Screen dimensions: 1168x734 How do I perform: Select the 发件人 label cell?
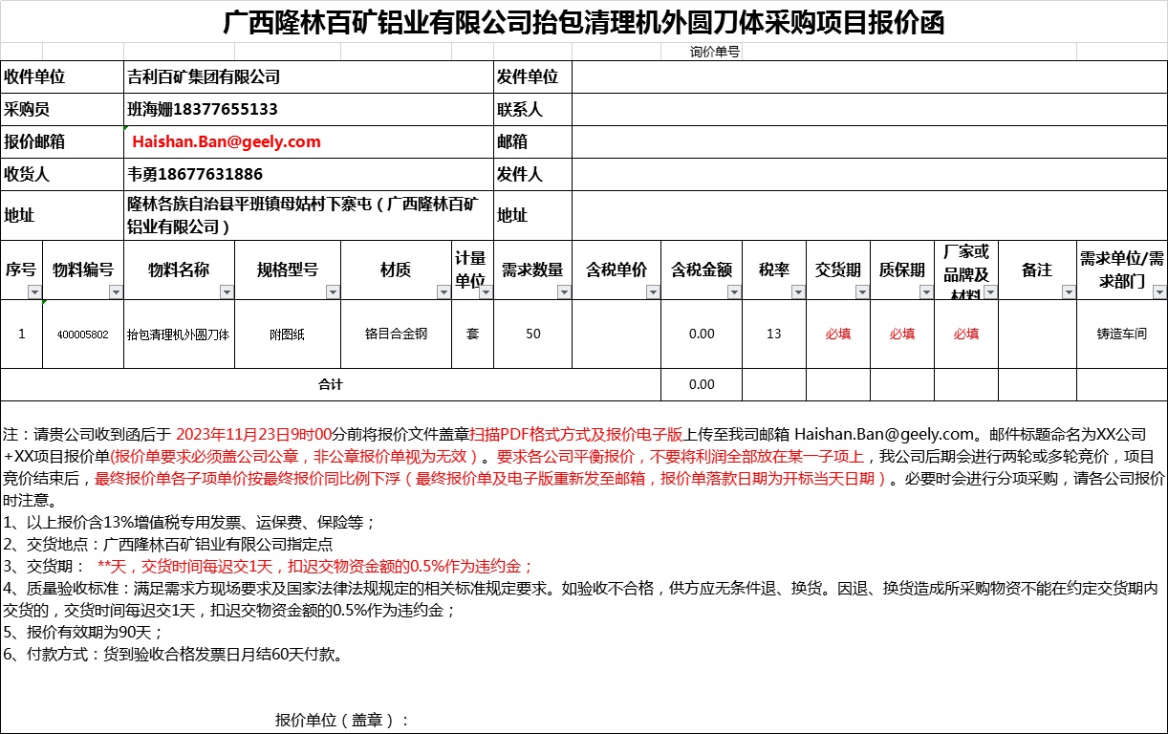coord(532,174)
